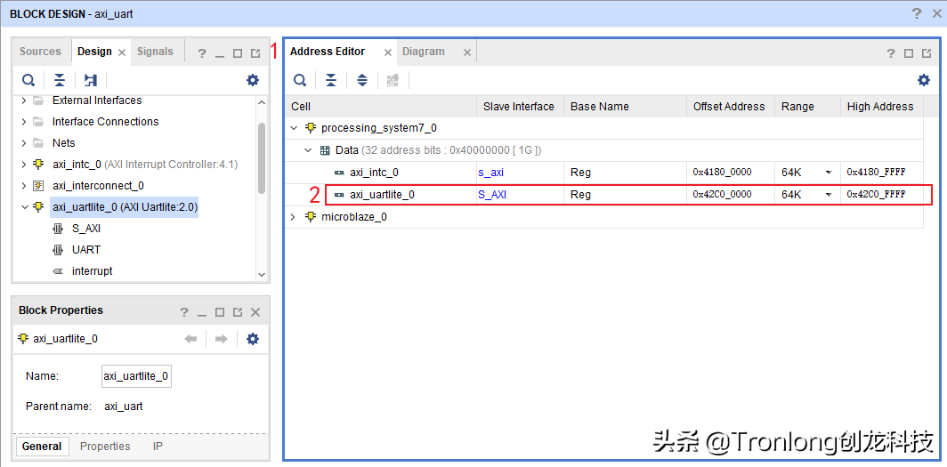
Task: Click the Name input field
Action: point(136,376)
